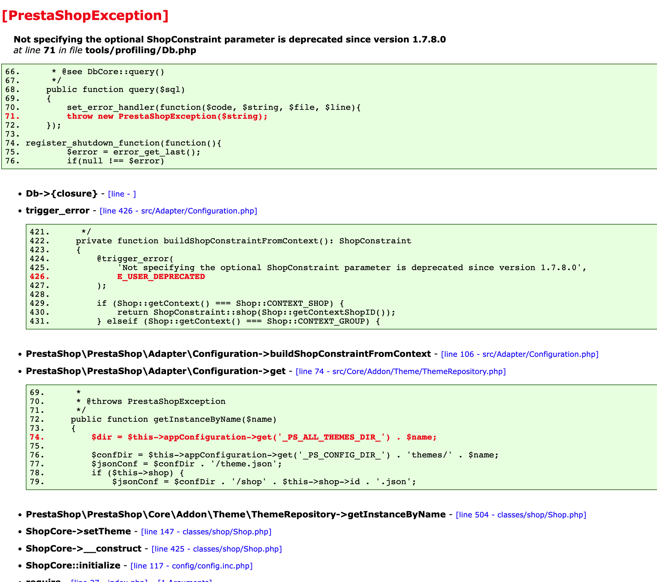
Task: Click ThemeRepository->getInstanceByName trace entry
Action: 236,514
